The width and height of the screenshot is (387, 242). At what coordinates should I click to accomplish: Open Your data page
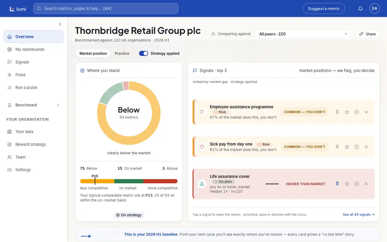coord(34,132)
